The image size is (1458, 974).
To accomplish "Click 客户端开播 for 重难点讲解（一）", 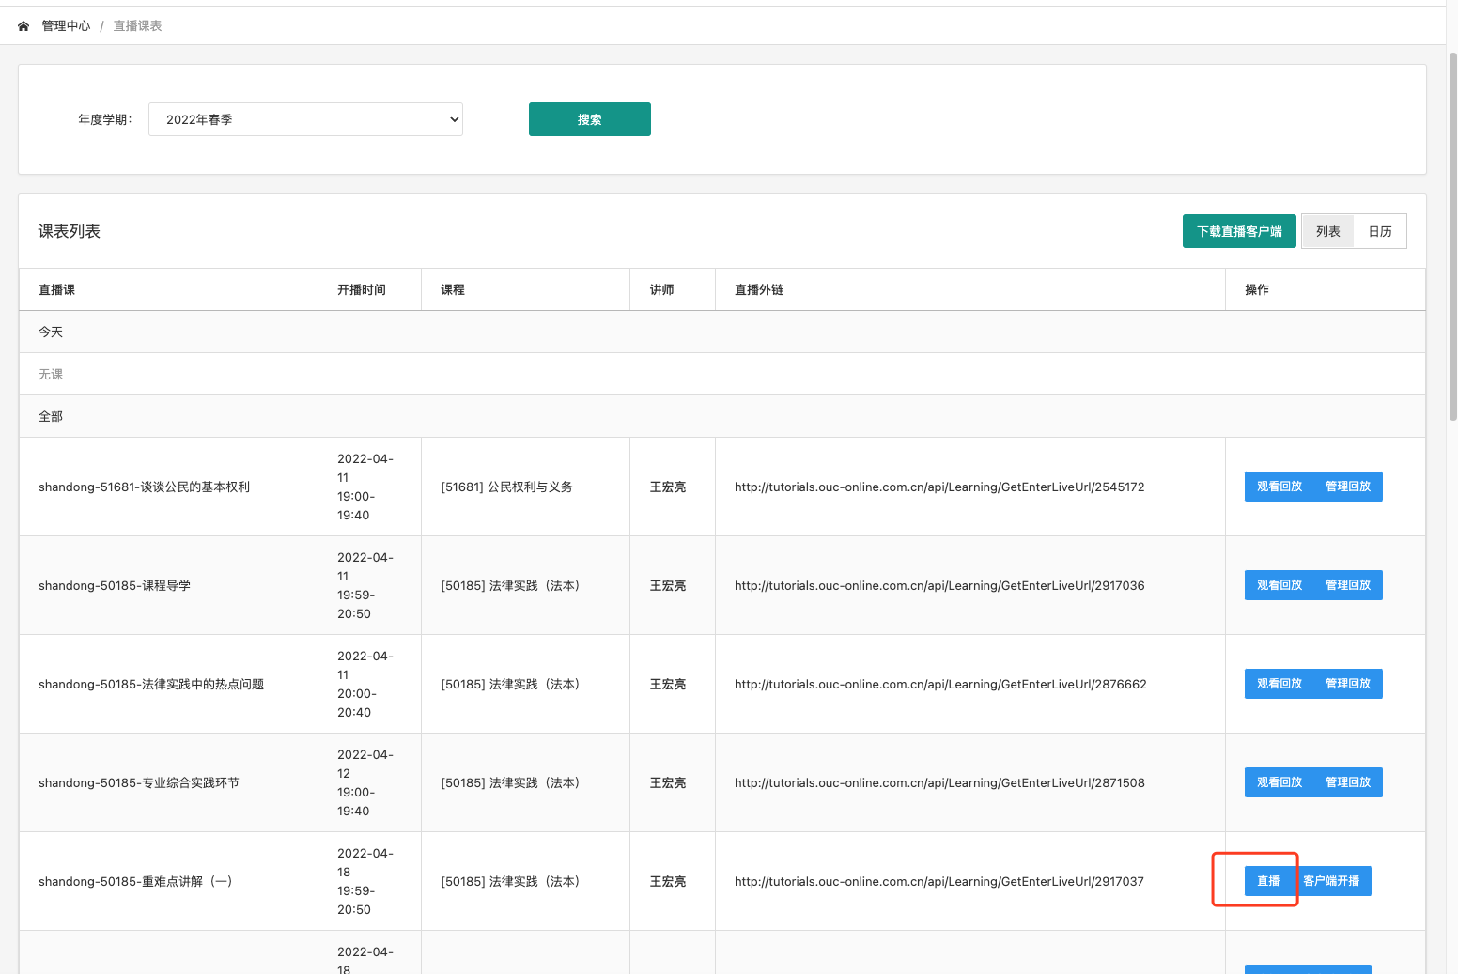I will (x=1331, y=881).
